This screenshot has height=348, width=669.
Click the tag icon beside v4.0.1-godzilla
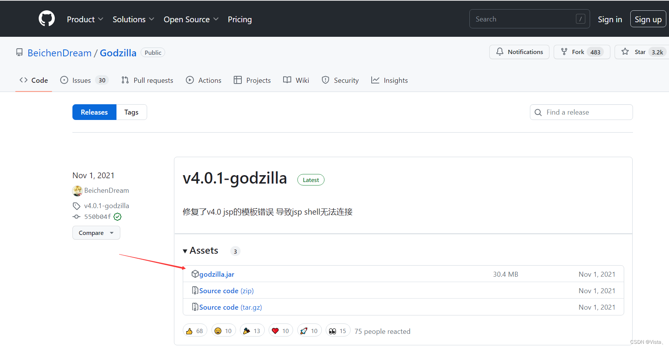(77, 206)
